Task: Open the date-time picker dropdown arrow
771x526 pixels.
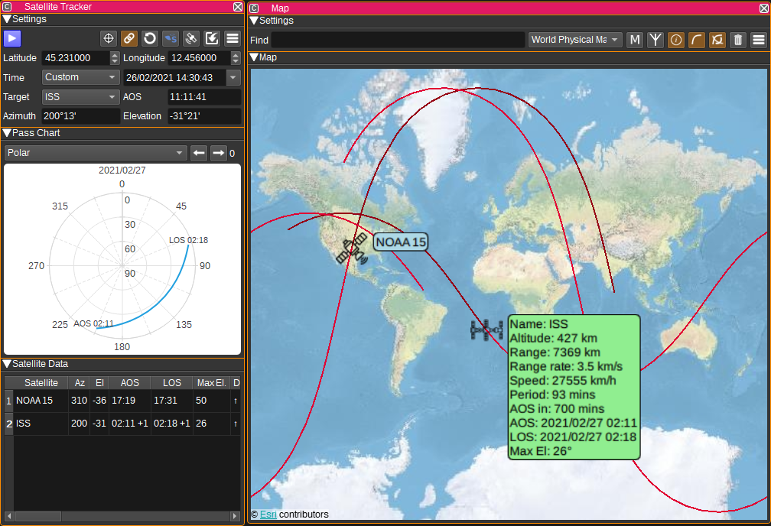Action: [x=233, y=77]
